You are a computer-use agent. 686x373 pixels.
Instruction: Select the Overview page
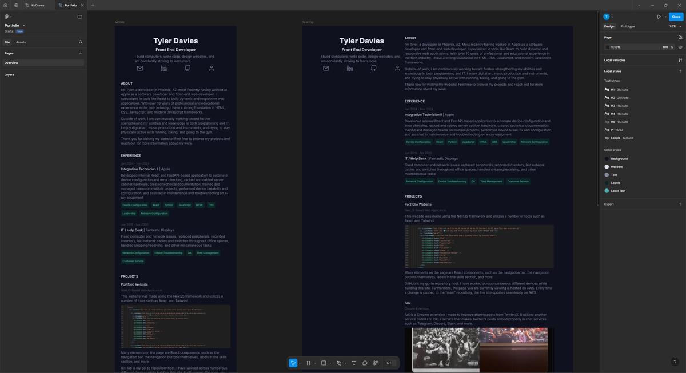tap(43, 63)
